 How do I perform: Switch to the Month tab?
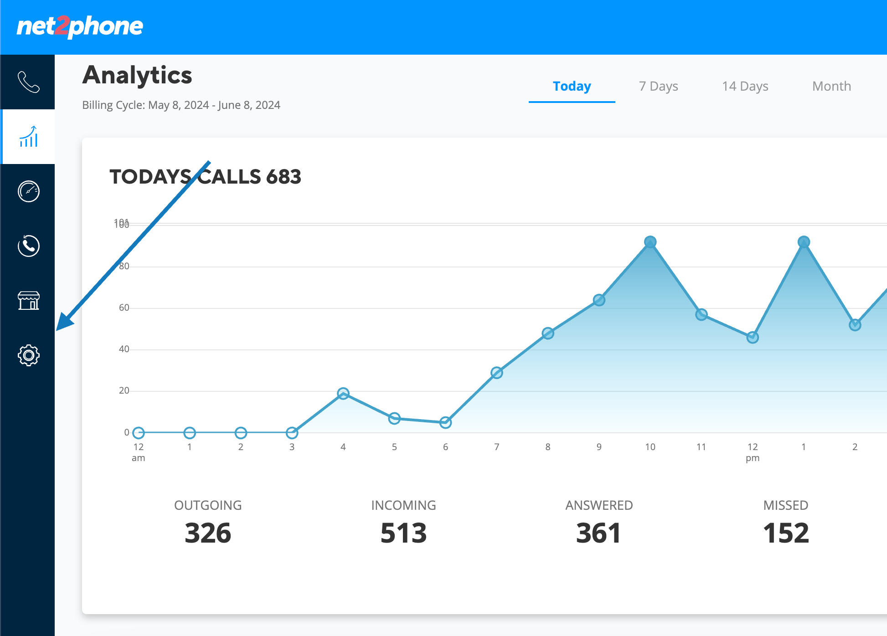click(831, 86)
